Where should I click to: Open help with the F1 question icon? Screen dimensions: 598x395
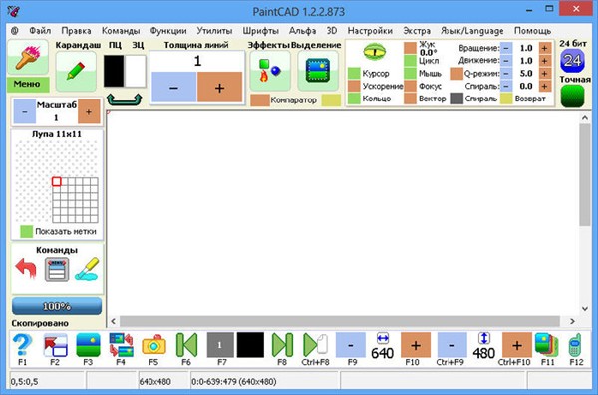click(23, 345)
